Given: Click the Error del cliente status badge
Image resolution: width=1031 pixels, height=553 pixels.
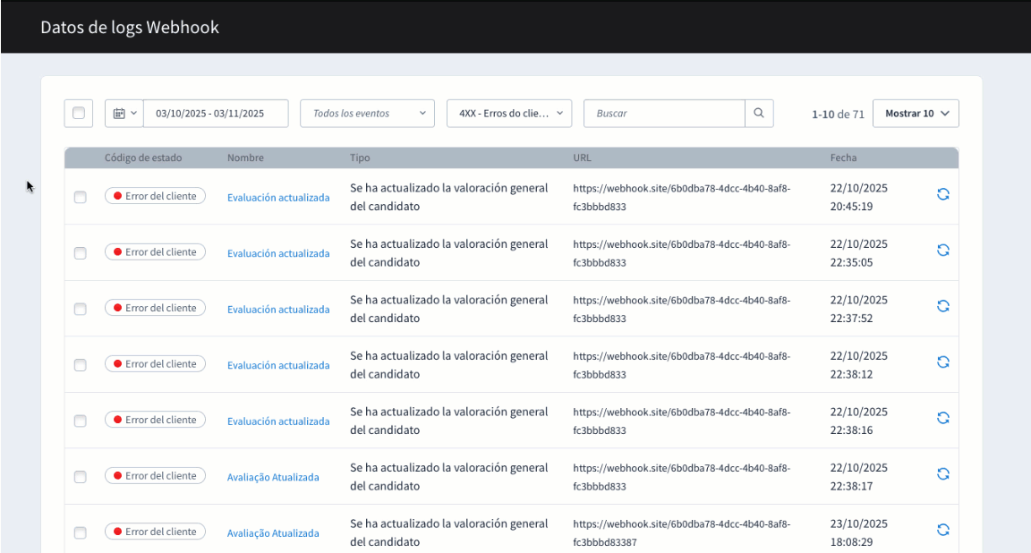Looking at the screenshot, I should tap(155, 195).
